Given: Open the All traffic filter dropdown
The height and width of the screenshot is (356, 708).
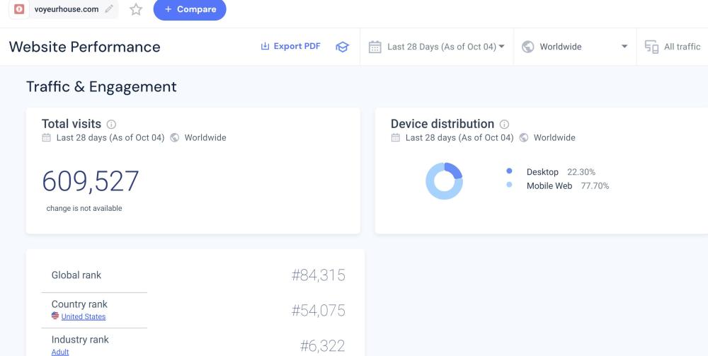Looking at the screenshot, I should pos(681,47).
